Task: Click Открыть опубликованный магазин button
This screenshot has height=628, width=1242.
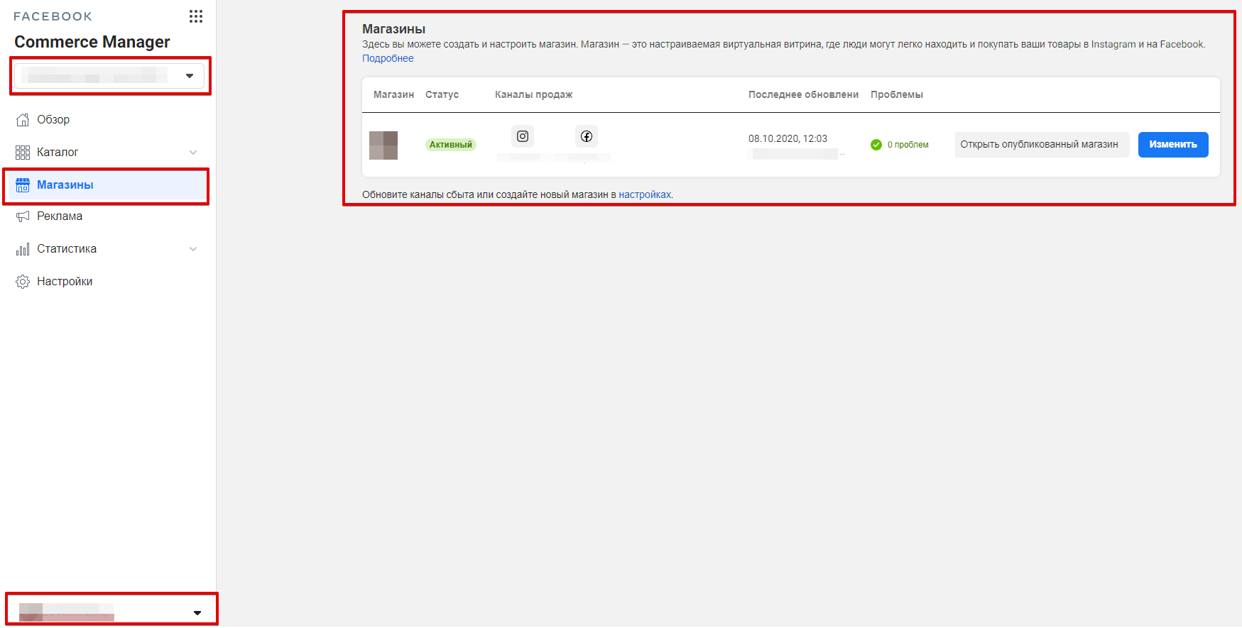Action: [1040, 145]
